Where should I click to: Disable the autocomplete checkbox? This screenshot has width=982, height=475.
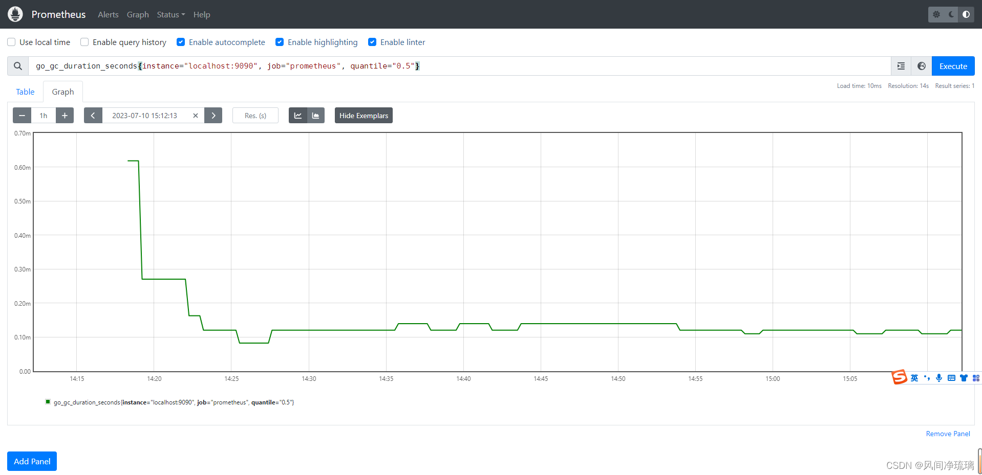[181, 42]
